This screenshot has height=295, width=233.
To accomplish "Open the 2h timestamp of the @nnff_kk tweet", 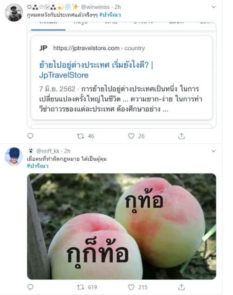I will click(67, 151).
